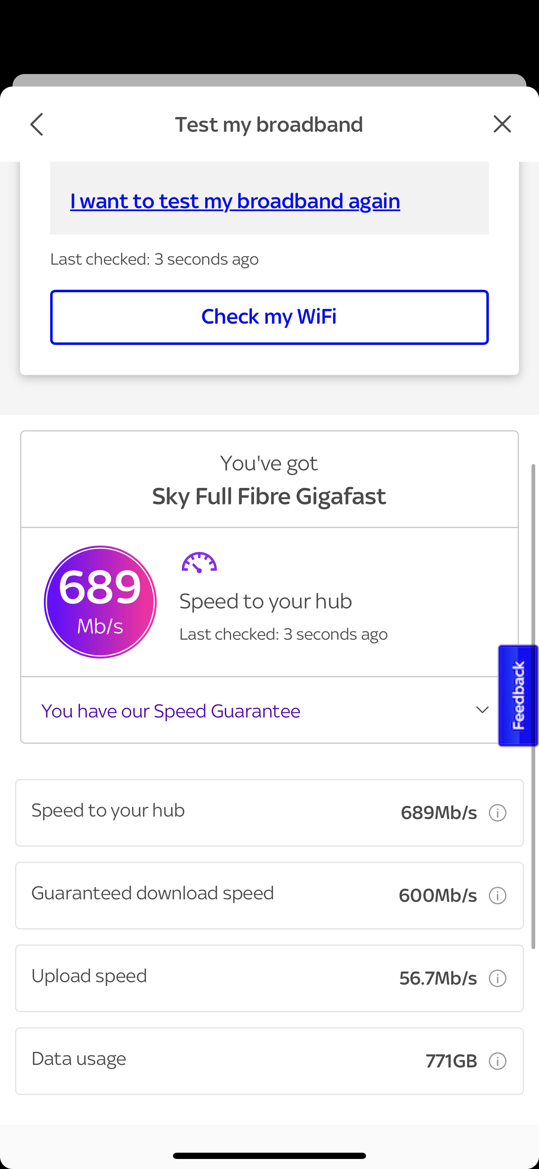Click the chevron beside Speed Guarantee
This screenshot has height=1169, width=539.
[482, 710]
